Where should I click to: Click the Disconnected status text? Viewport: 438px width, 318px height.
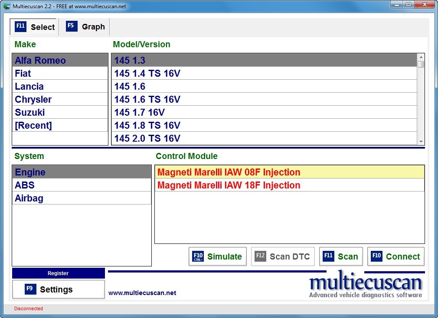[x=28, y=308]
